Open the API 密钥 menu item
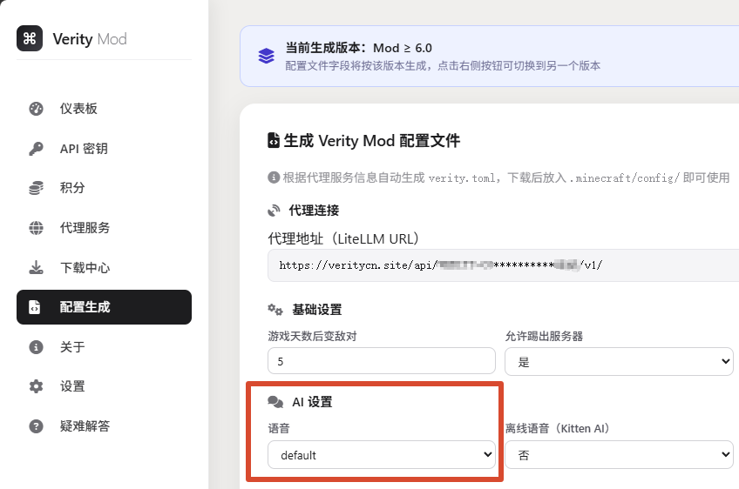Viewport: 739px width, 489px height. pos(104,149)
